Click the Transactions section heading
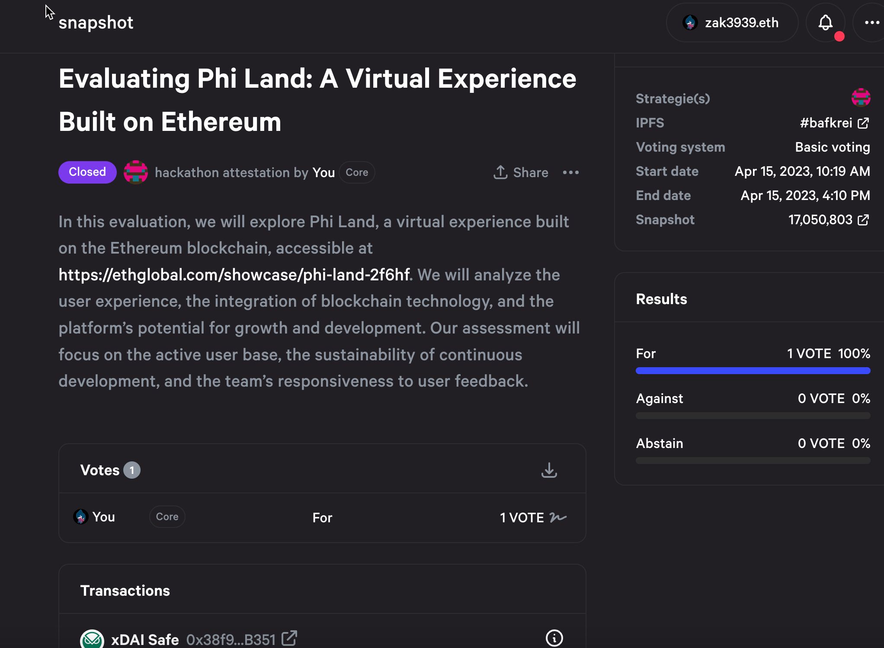This screenshot has width=884, height=648. (125, 591)
